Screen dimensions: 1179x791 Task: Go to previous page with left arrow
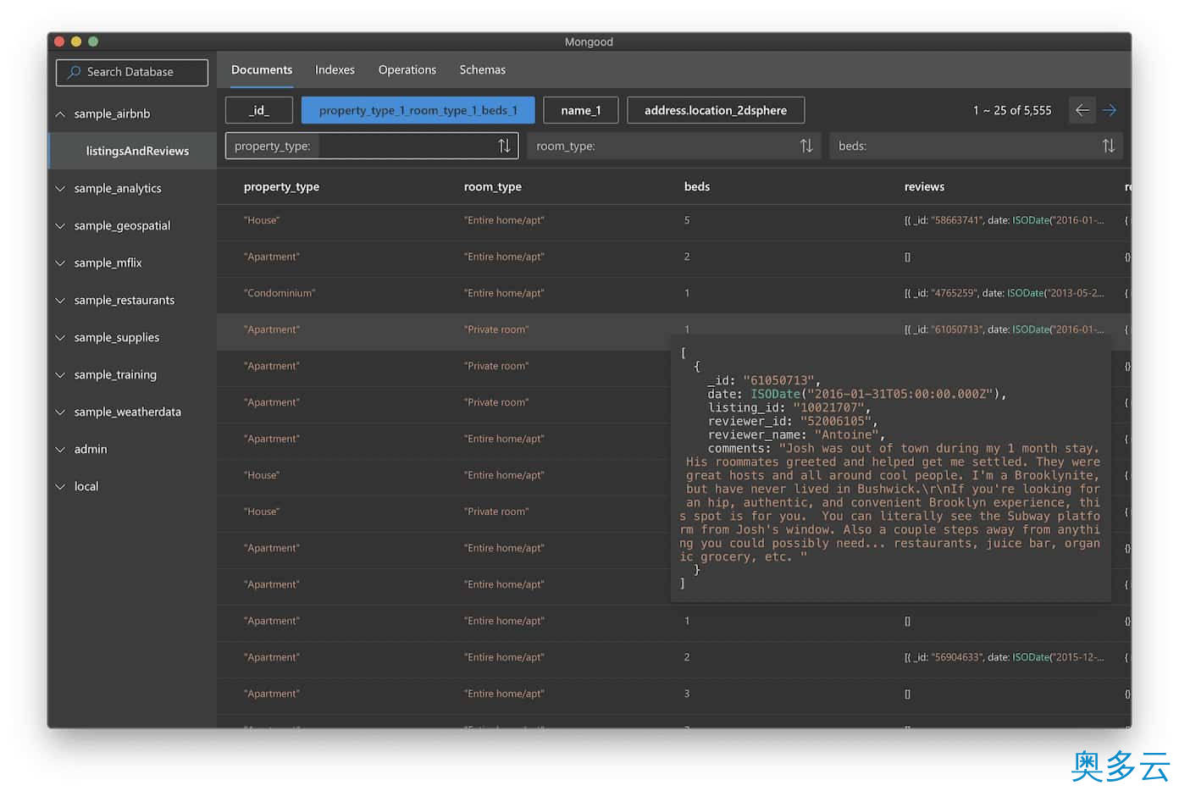point(1082,110)
